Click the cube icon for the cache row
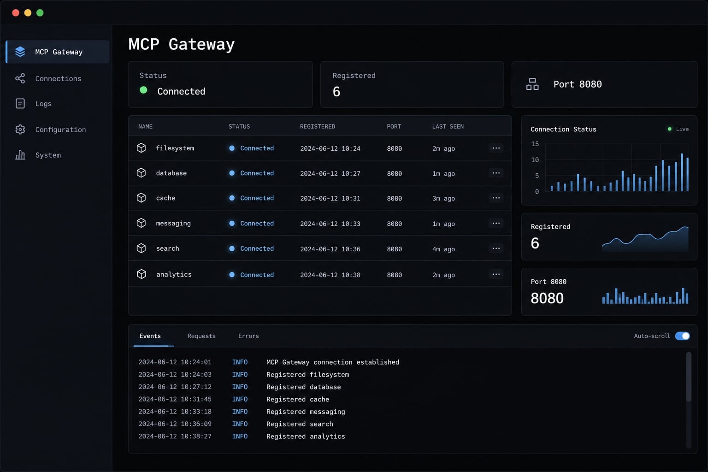The width and height of the screenshot is (708, 472). click(x=142, y=198)
